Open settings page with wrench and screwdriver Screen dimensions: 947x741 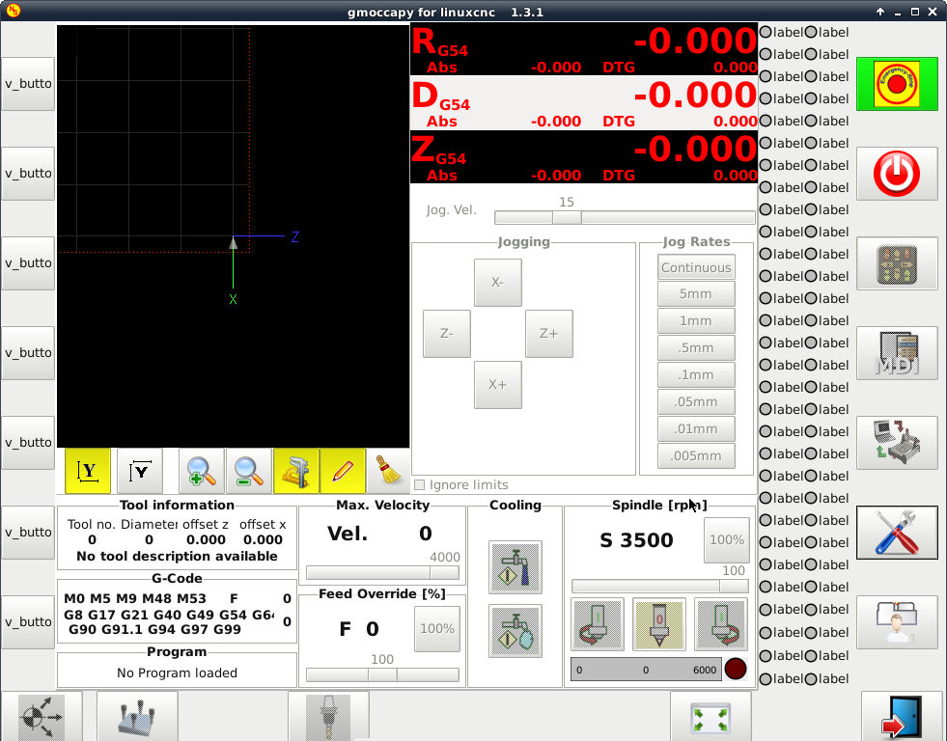coord(897,533)
